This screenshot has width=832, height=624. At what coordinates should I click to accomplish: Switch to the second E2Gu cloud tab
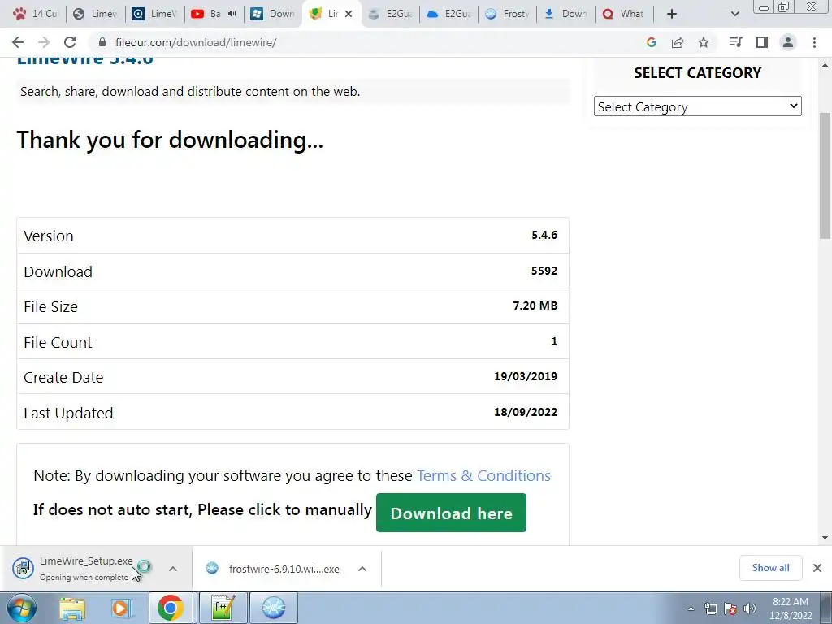448,14
